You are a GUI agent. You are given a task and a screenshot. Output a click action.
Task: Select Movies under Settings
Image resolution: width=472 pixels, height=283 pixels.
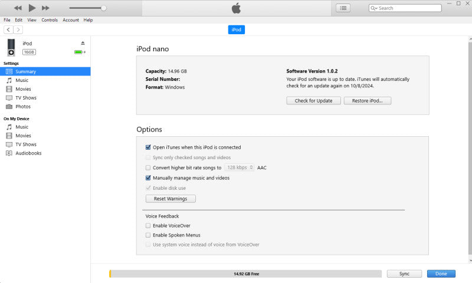point(45,89)
